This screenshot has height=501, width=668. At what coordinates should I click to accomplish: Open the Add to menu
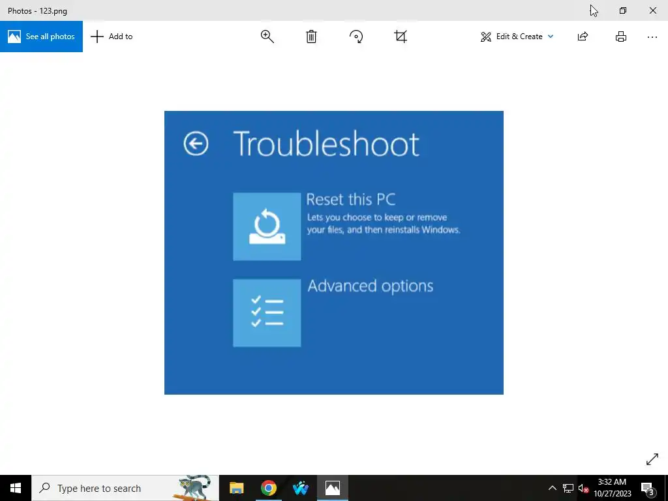point(112,37)
